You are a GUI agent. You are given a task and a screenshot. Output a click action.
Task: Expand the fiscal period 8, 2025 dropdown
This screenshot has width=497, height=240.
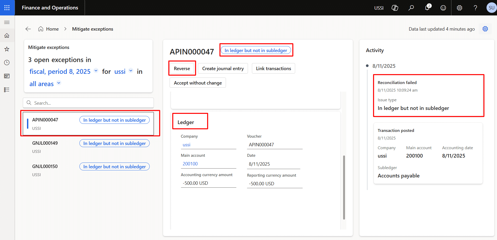96,71
